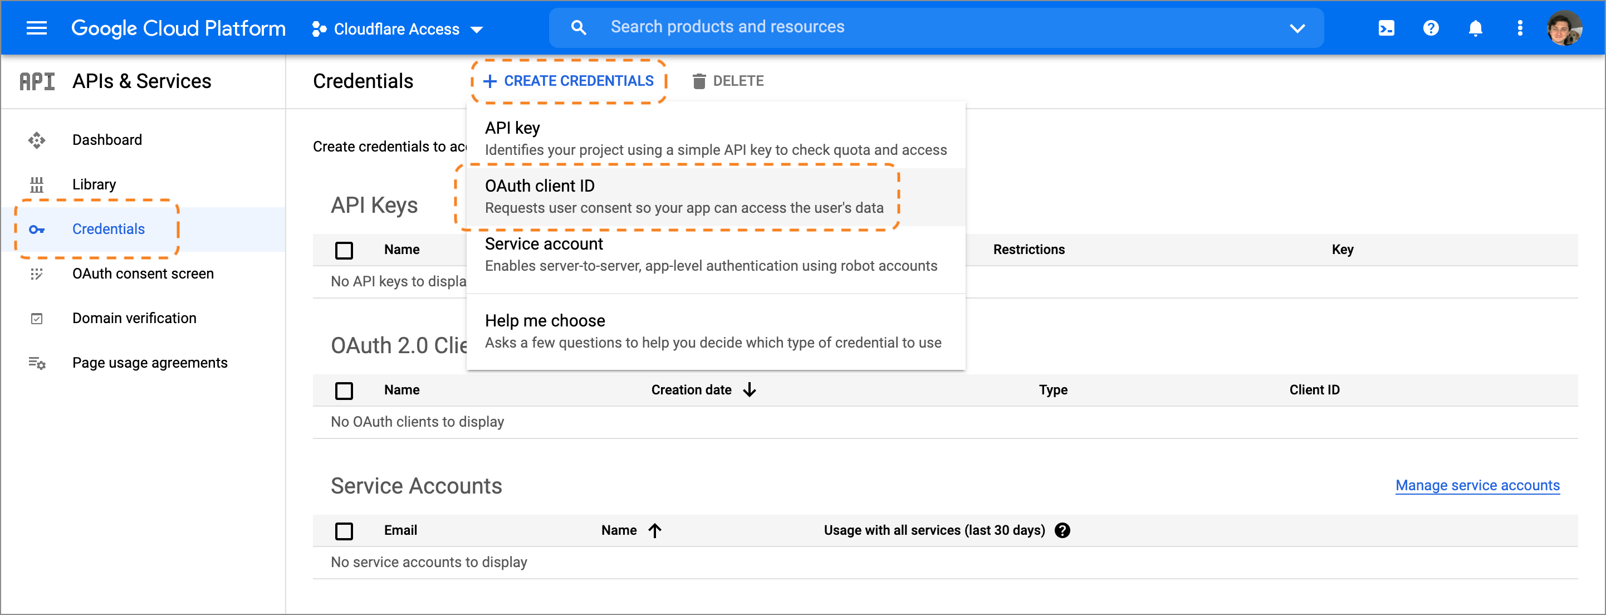Open the search magnifier in the top bar
1606x615 pixels.
point(578,27)
